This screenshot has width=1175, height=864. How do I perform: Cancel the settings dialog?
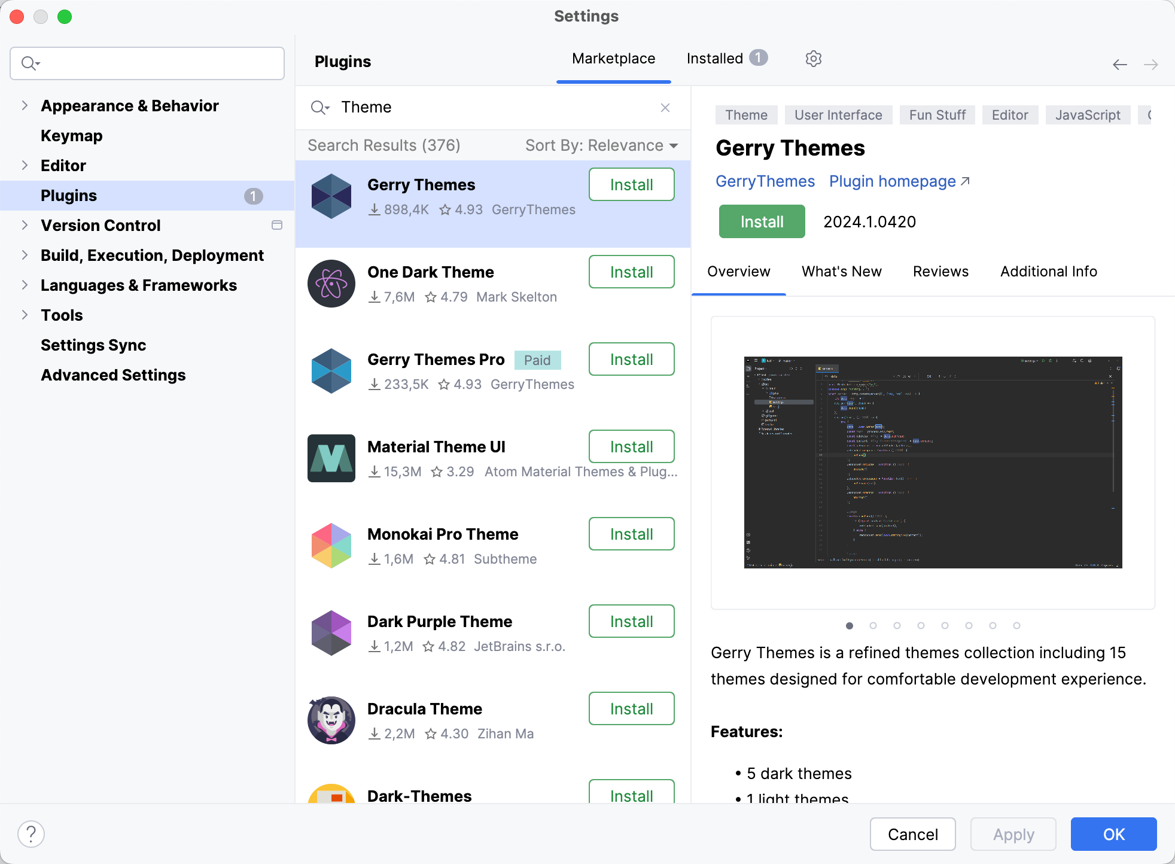(x=912, y=832)
